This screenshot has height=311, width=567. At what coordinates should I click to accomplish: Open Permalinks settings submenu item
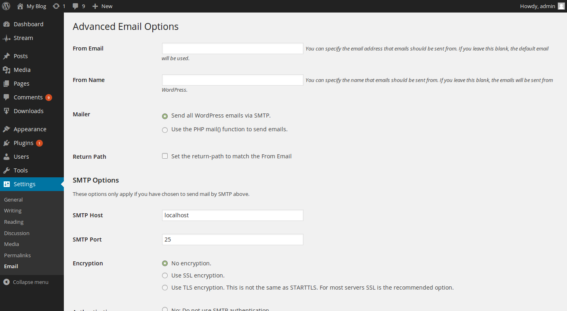[17, 255]
